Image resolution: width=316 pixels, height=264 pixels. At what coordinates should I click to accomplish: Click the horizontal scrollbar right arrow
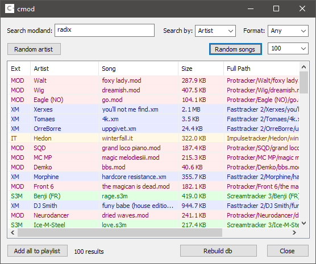294,233
